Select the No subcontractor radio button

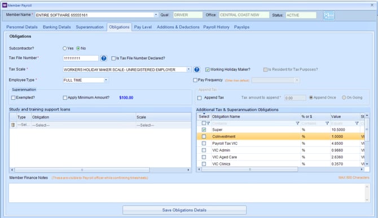coord(78,48)
